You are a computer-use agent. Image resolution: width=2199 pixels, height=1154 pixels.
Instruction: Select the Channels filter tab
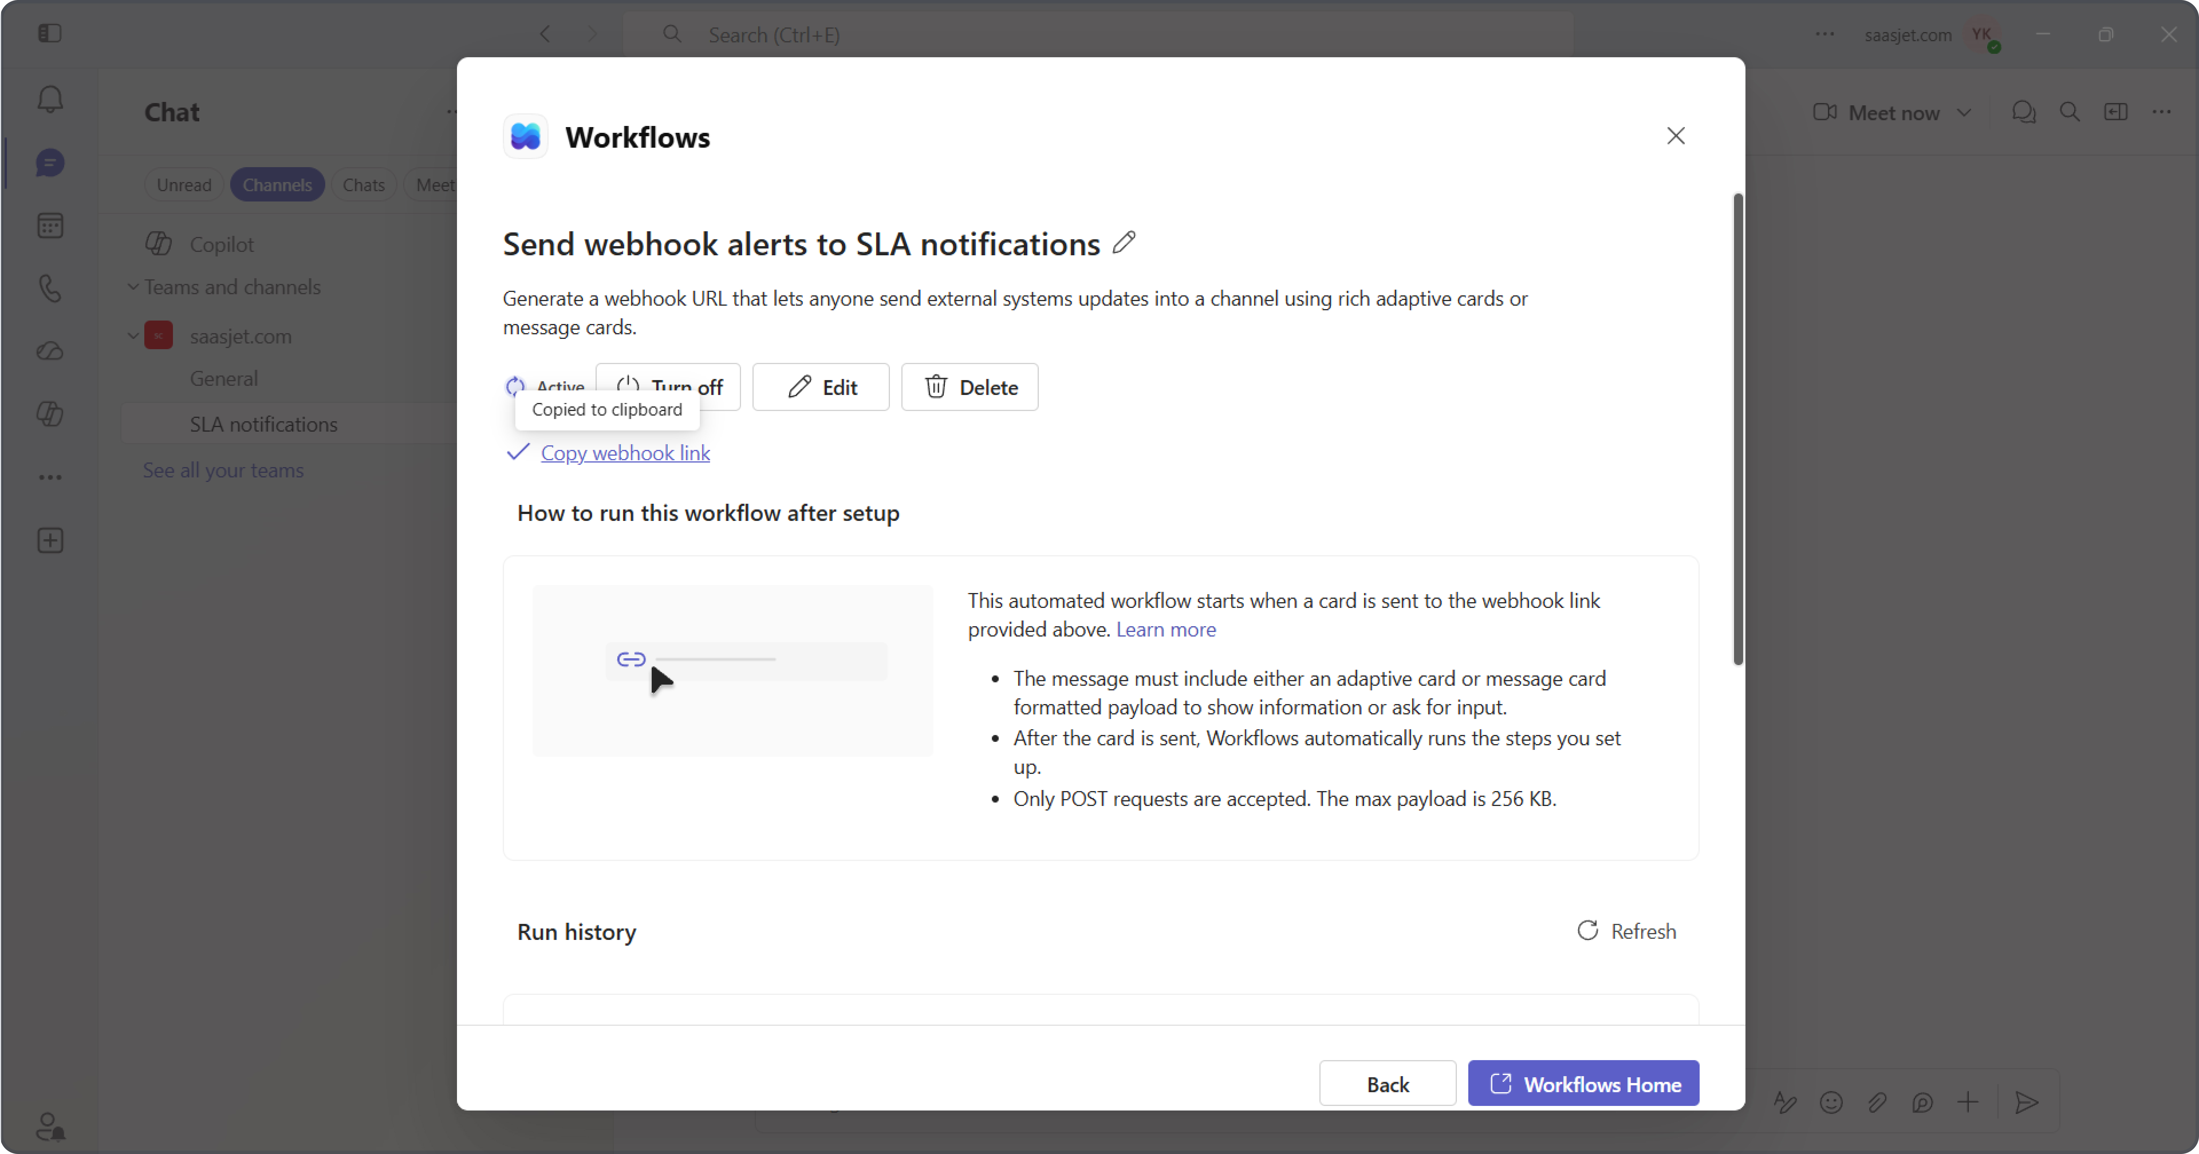(277, 185)
